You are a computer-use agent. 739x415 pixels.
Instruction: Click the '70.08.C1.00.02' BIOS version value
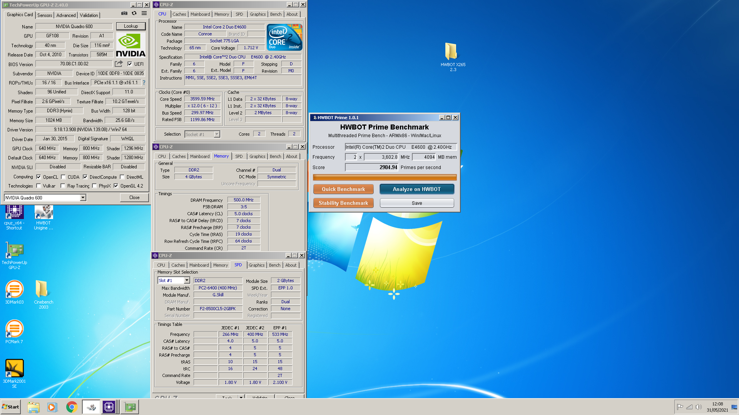pyautogui.click(x=74, y=64)
